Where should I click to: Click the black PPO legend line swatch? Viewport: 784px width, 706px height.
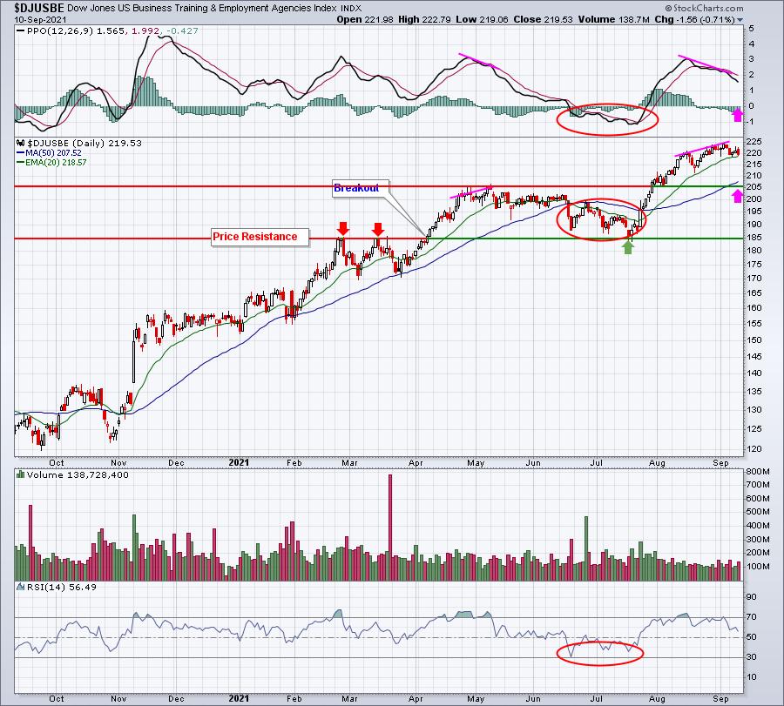click(x=21, y=31)
